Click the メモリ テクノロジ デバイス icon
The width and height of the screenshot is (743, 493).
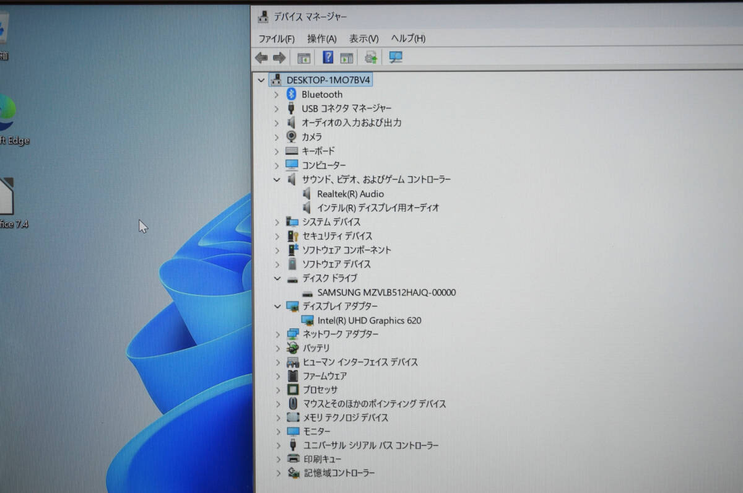tap(293, 417)
